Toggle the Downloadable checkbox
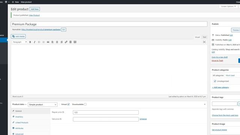Viewport: 240px width, 135px height. pos(85,104)
